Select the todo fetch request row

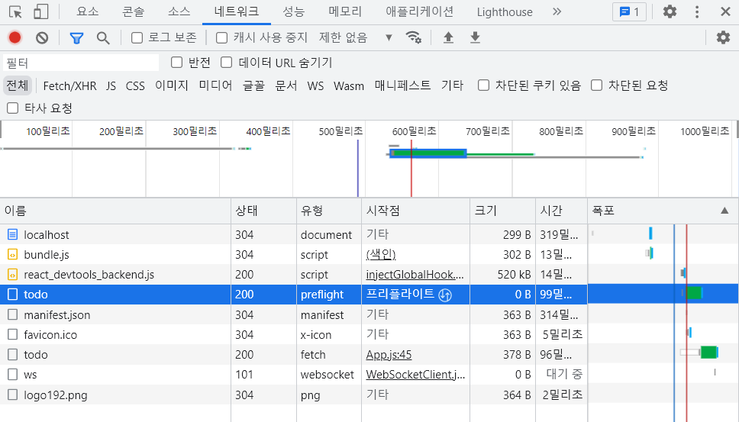tap(293, 355)
